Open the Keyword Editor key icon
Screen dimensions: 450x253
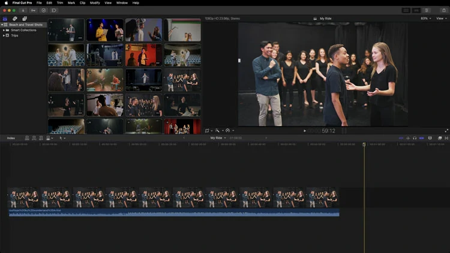[x=33, y=10]
